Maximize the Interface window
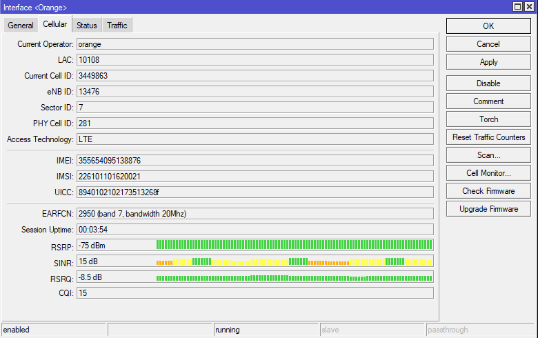The image size is (538, 338). pos(517,6)
